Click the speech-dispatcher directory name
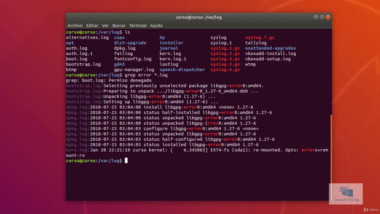This screenshot has width=380, height=214. click(x=182, y=70)
